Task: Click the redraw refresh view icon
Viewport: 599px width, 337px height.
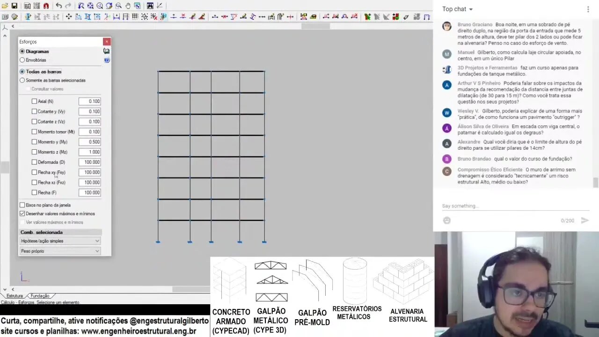Action: tap(109, 6)
